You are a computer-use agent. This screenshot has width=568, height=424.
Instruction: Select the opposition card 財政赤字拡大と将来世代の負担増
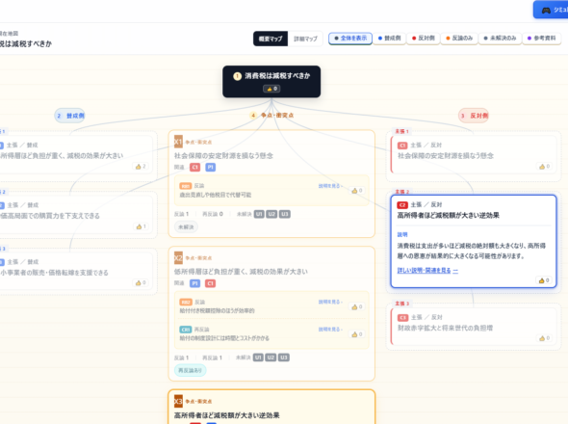pos(474,327)
